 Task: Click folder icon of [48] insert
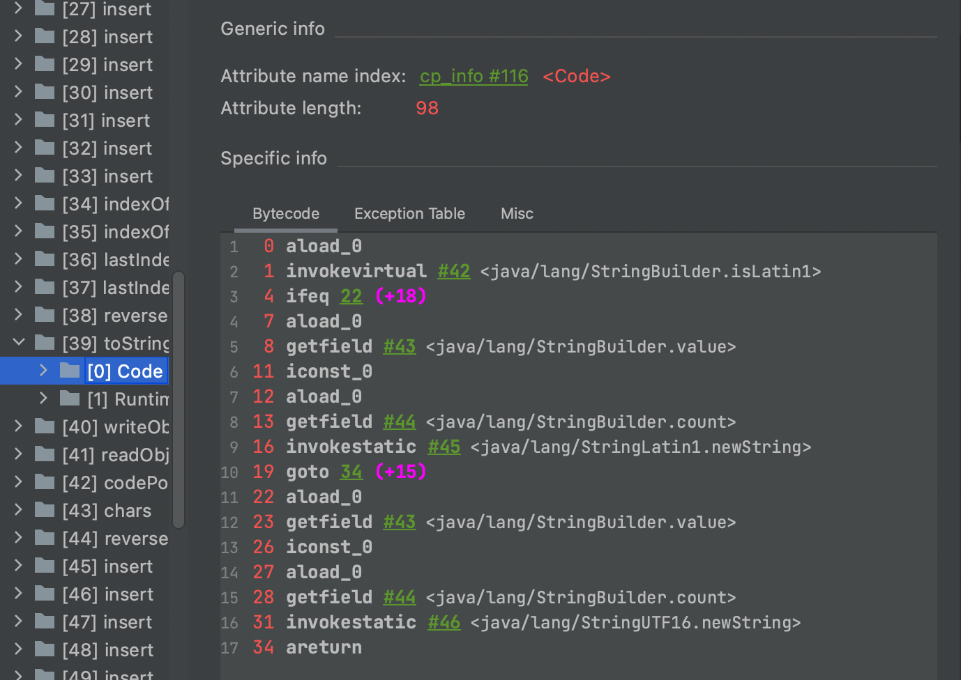(x=45, y=649)
